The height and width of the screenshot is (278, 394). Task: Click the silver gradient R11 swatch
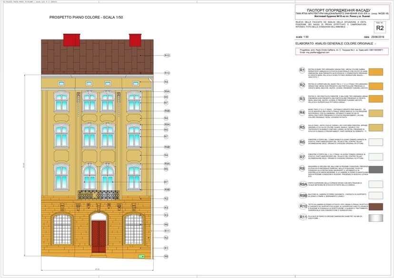pos(376,218)
